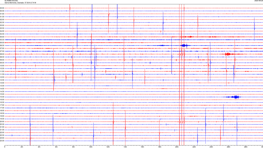The image size is (263, 148).
Task: Select the 21:00 time row label
Action: (2, 127)
